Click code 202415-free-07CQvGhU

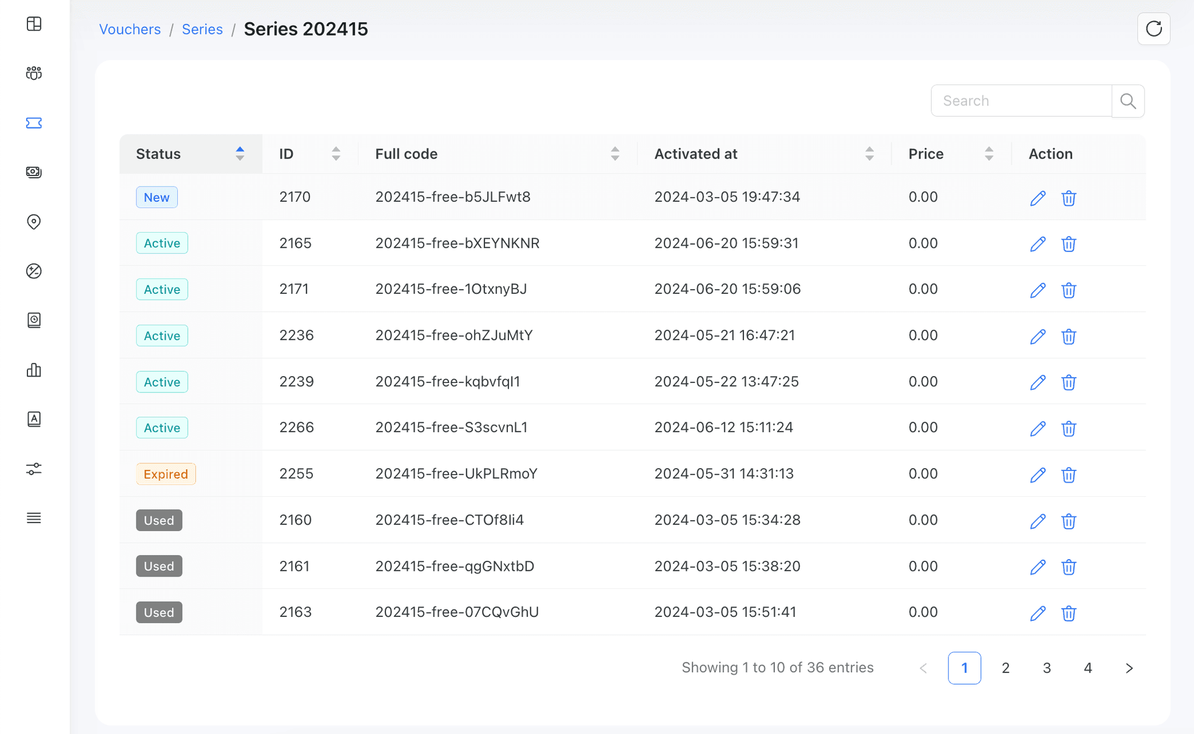coord(457,612)
